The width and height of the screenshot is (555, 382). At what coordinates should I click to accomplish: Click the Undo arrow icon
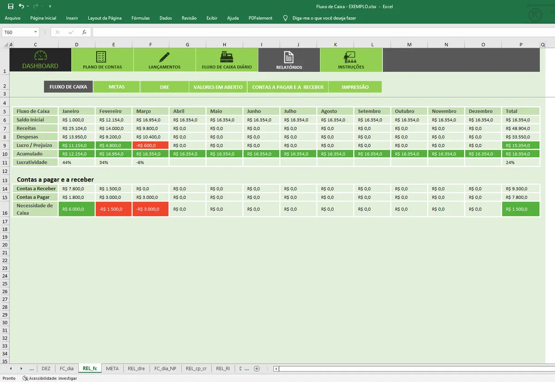coord(21,6)
